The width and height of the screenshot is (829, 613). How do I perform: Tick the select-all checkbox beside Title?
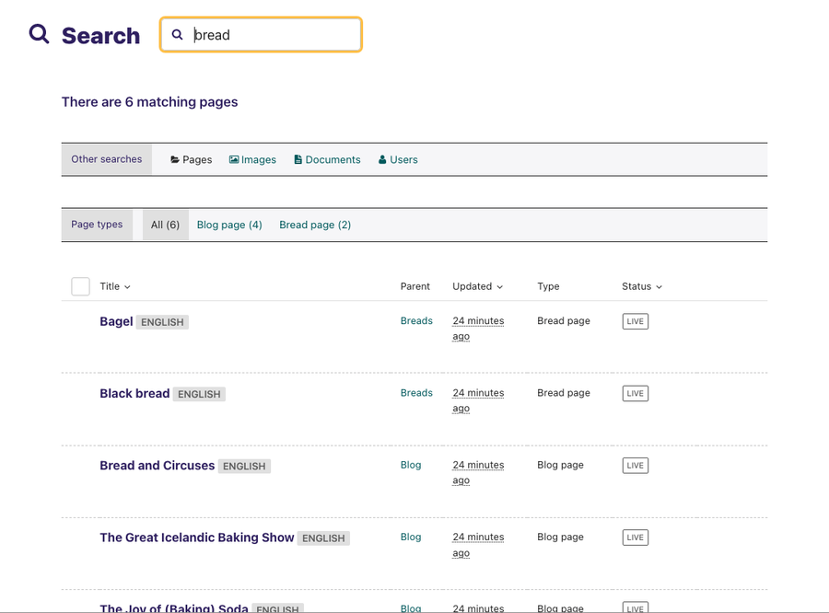(80, 286)
